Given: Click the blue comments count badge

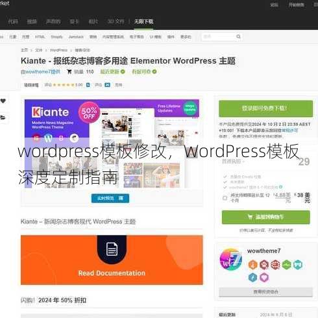Looking at the screenshot, I should tap(107, 85).
